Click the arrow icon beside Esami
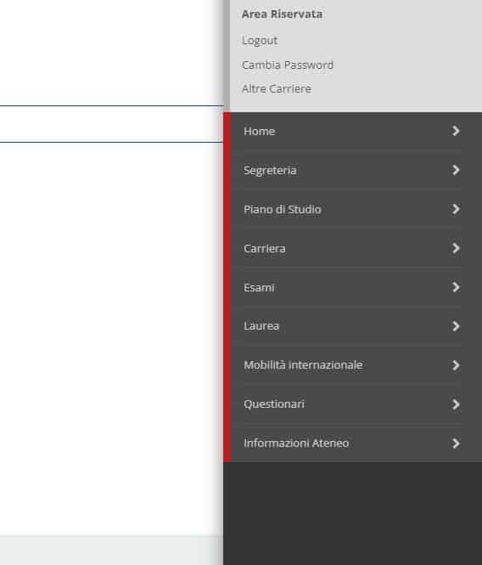Image resolution: width=482 pixels, height=565 pixels. click(456, 287)
